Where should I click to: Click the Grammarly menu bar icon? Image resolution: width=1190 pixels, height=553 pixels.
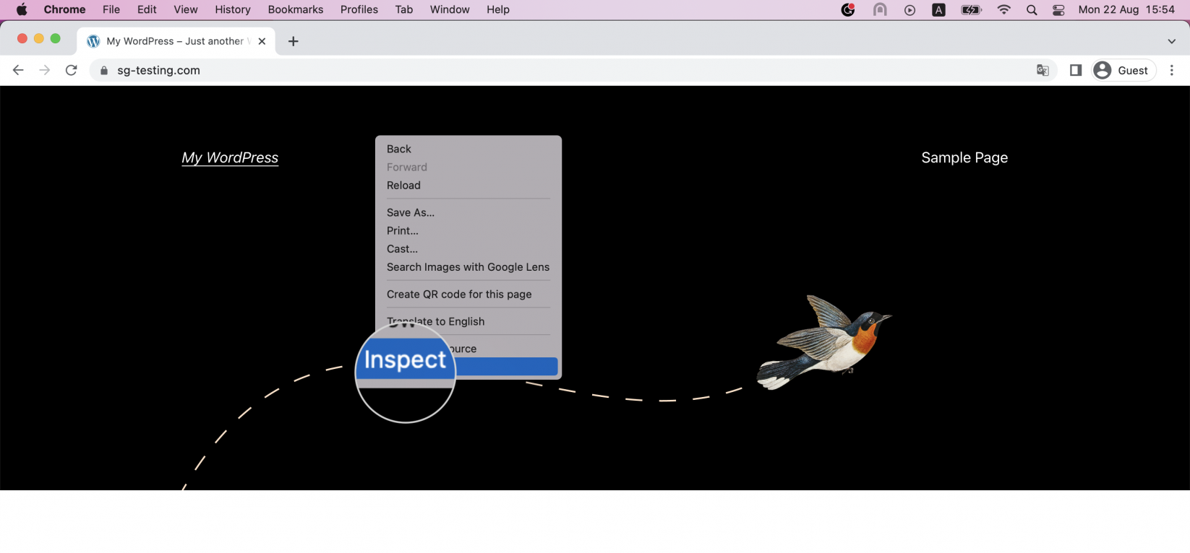[x=849, y=9]
